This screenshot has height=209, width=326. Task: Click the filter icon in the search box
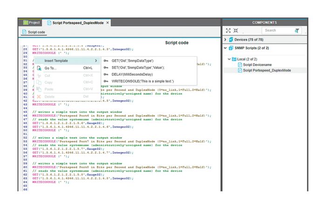click(297, 31)
